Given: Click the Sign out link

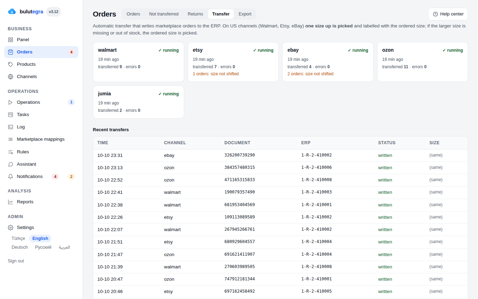Looking at the screenshot, I should click(16, 261).
